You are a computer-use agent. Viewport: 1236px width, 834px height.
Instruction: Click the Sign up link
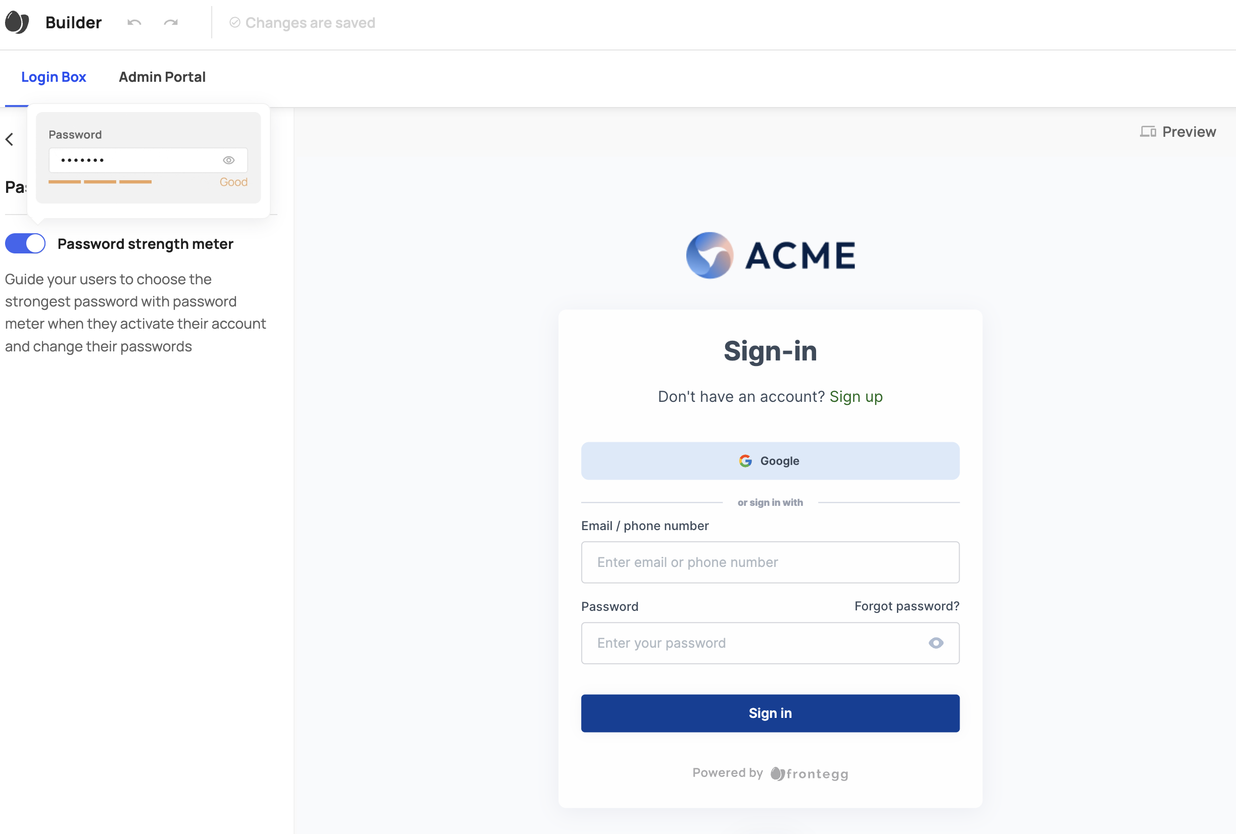[x=855, y=396]
